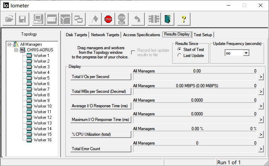Viewport: 269px width, 166px height.
Task: Click Total I/Os per Second button
Action: click(101, 77)
